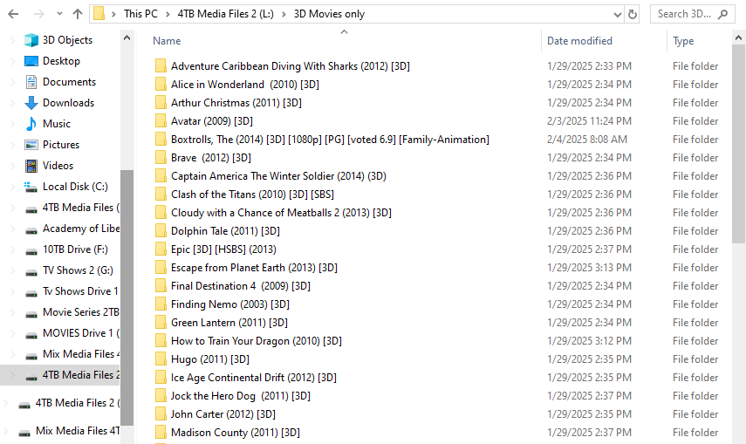Screen dimensions: 746x444
Task: Expand the 10TB Drive (F:) tree node
Action: [x=12, y=249]
